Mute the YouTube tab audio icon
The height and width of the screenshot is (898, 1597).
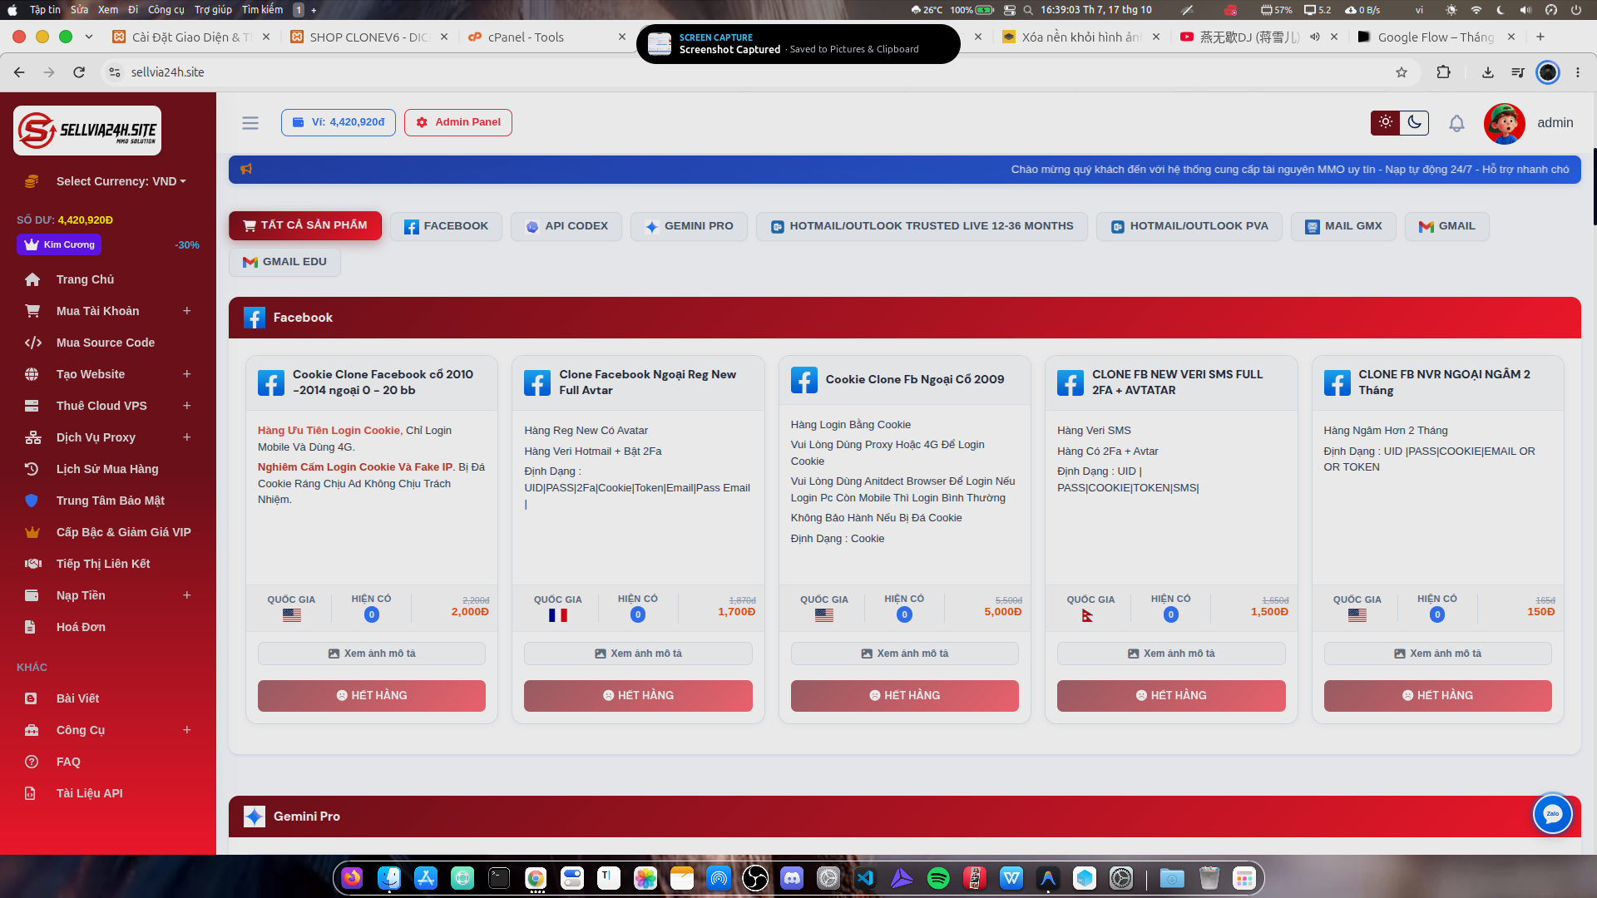pos(1315,37)
